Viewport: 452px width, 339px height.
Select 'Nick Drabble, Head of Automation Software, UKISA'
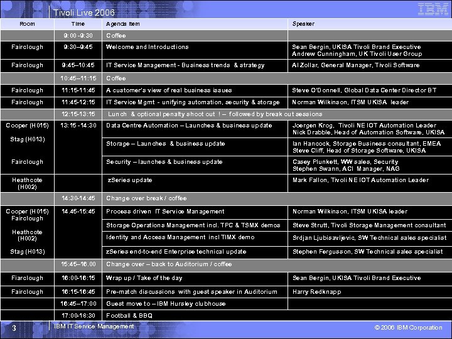369,132
